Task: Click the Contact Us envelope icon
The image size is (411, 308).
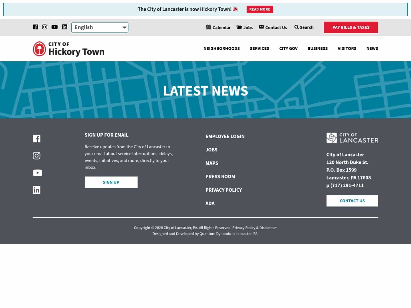Action: pyautogui.click(x=261, y=27)
